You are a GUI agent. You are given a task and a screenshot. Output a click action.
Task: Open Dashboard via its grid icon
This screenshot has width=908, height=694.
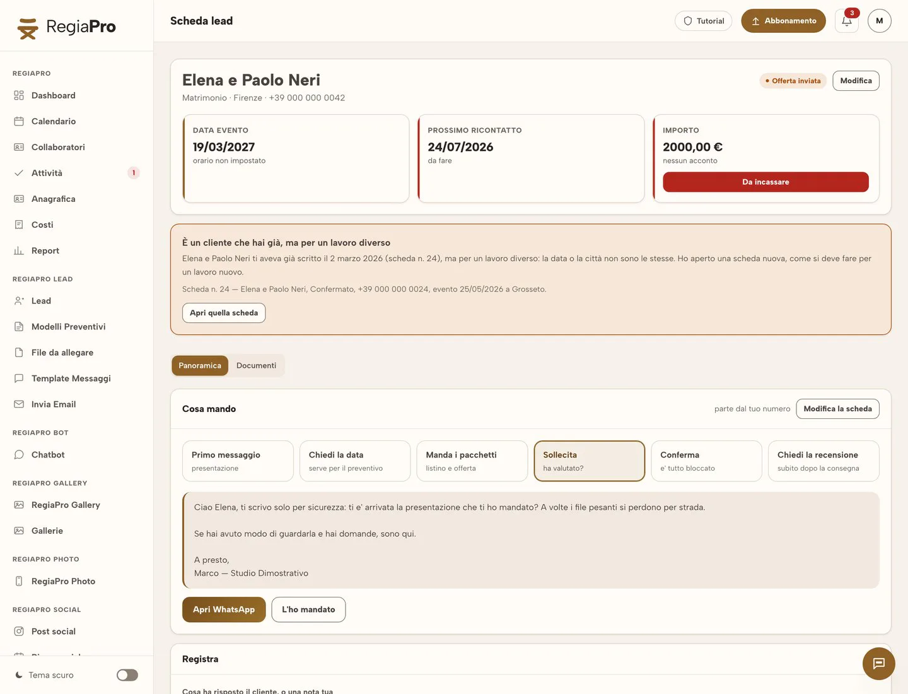click(19, 95)
